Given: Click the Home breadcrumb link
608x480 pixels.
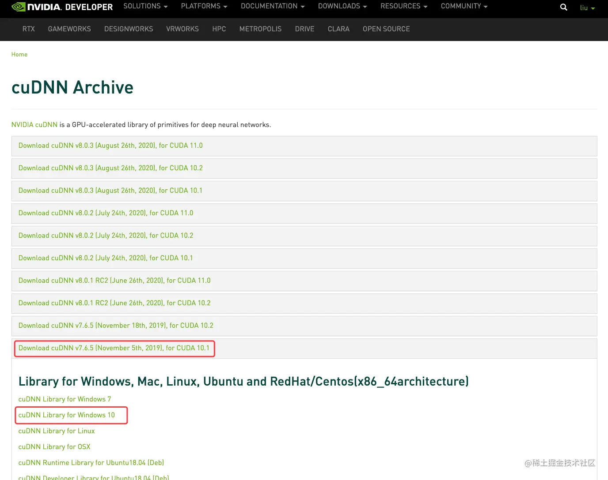Looking at the screenshot, I should coord(19,55).
